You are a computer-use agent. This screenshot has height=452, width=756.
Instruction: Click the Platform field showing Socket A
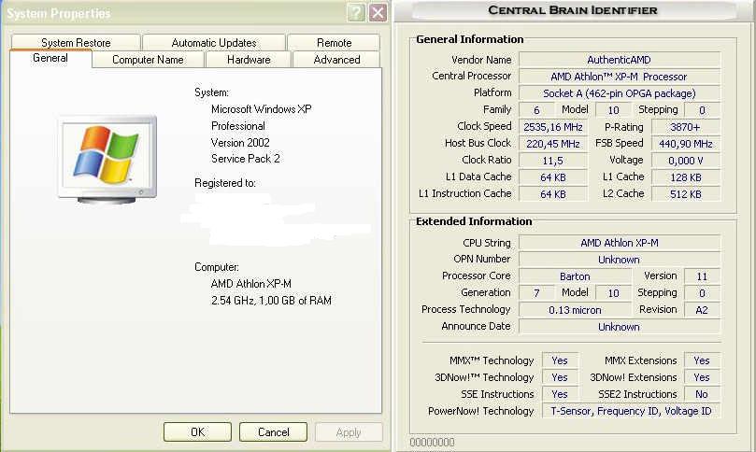tap(619, 93)
